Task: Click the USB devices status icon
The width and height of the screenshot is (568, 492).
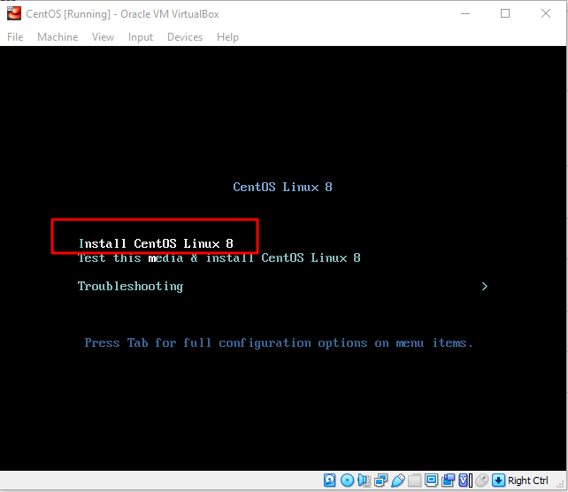Action: pos(397,480)
